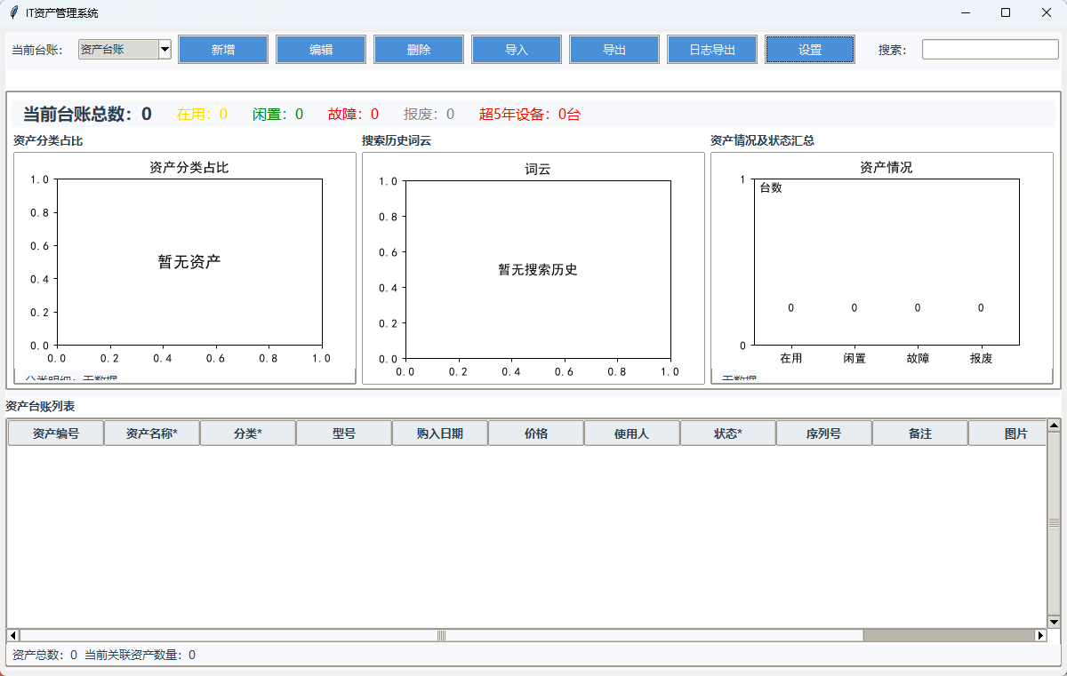
Task: Click the 词云 chart title
Action: pos(538,169)
